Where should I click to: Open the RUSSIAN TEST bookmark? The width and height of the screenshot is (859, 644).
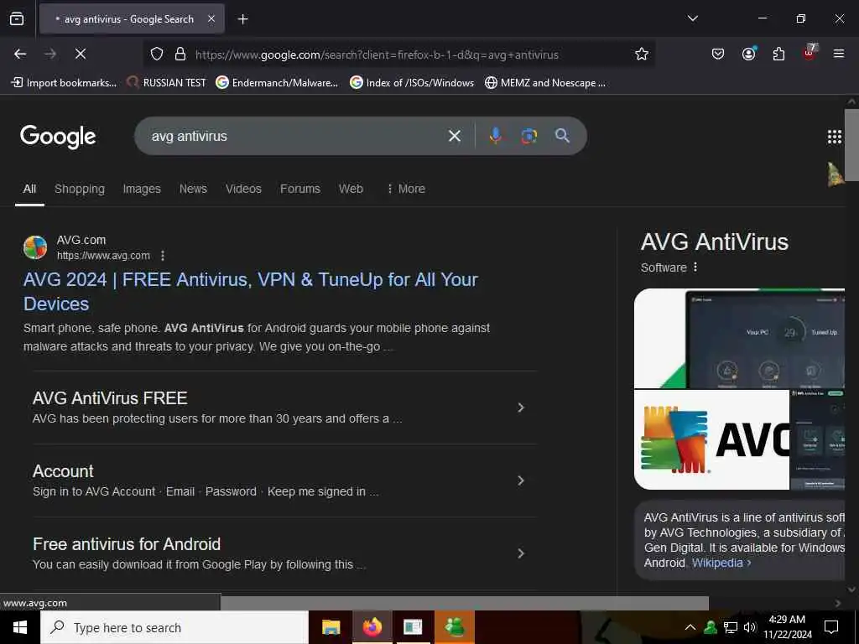167,83
